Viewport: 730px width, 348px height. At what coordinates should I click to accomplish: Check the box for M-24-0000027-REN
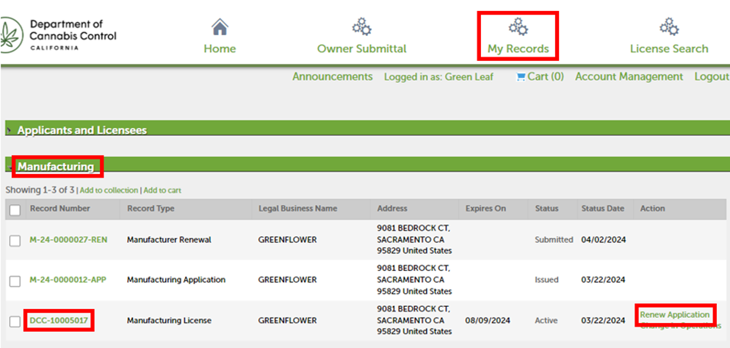click(x=15, y=241)
